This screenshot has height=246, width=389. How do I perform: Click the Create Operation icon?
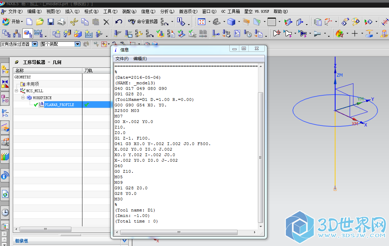(99, 34)
